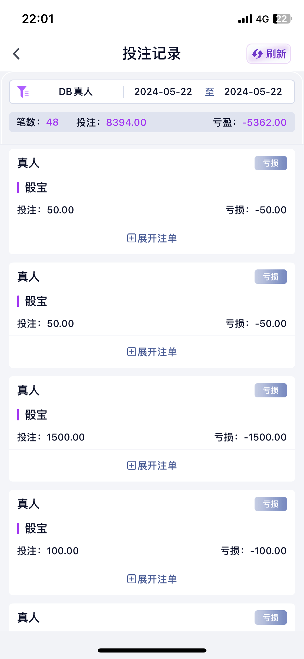The height and width of the screenshot is (659, 304).
Task: Tap the 骰宝 title in the 1500.00 record
Action: pyautogui.click(x=36, y=415)
